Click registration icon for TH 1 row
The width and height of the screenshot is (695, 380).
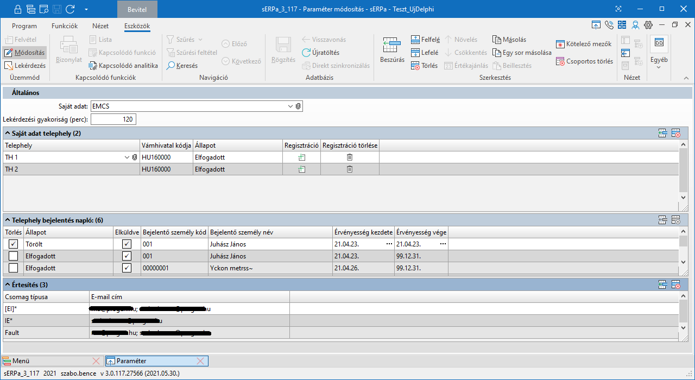point(301,157)
